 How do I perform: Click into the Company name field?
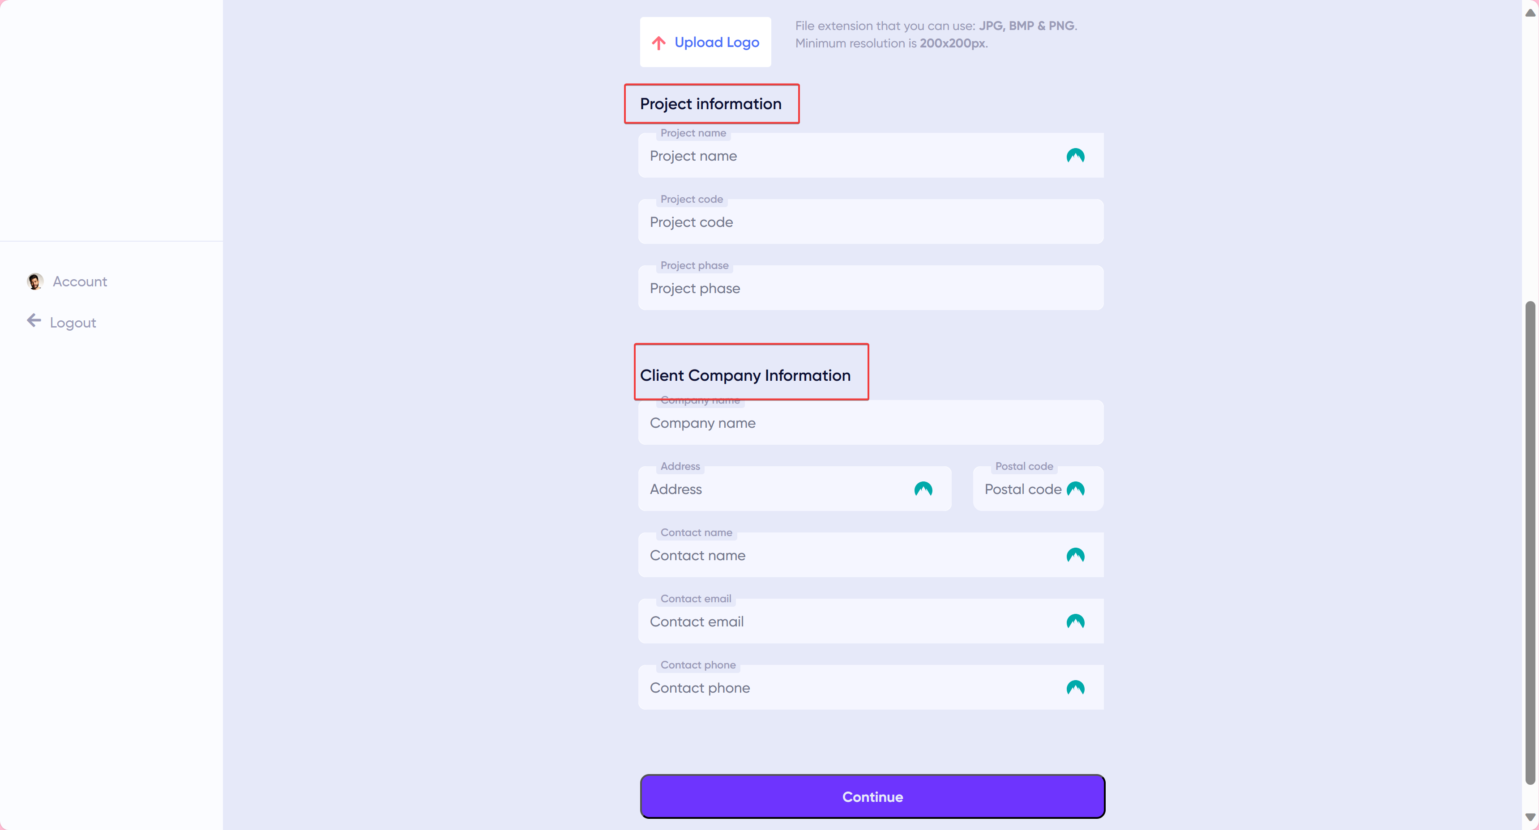836,423
